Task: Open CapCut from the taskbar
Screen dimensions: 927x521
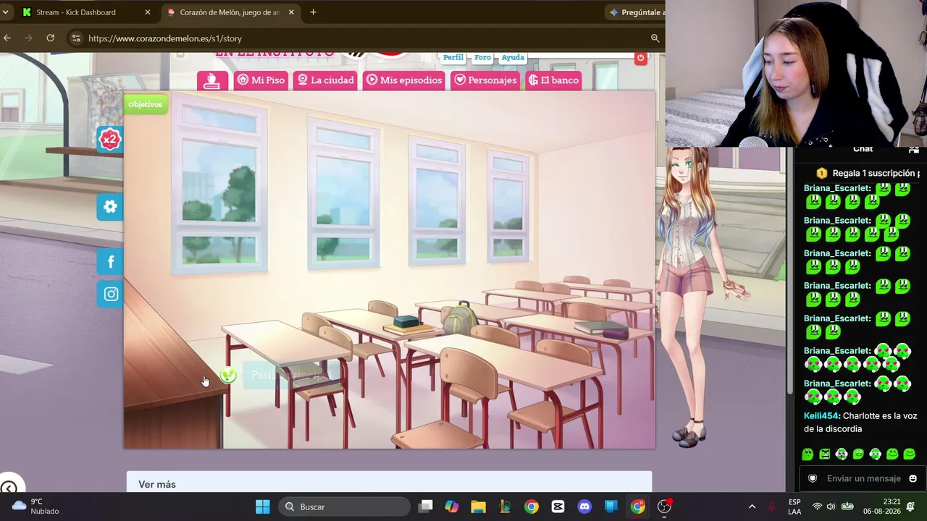Action: [x=558, y=507]
